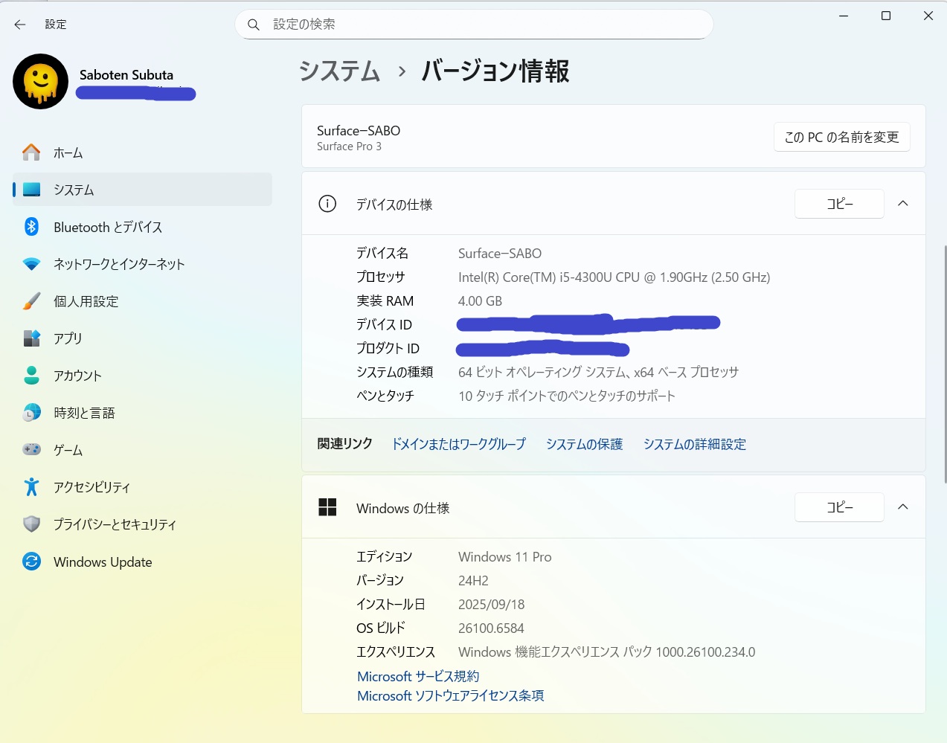Copy Windows specifications with コピー button

[840, 507]
